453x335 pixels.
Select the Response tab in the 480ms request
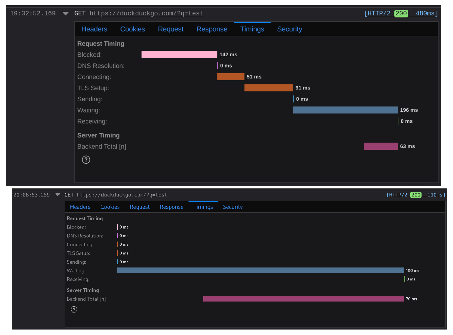click(212, 29)
